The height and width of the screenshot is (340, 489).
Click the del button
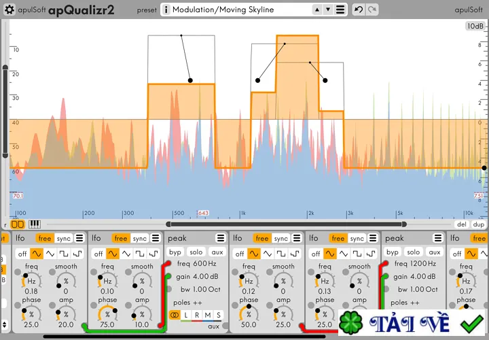(462, 224)
